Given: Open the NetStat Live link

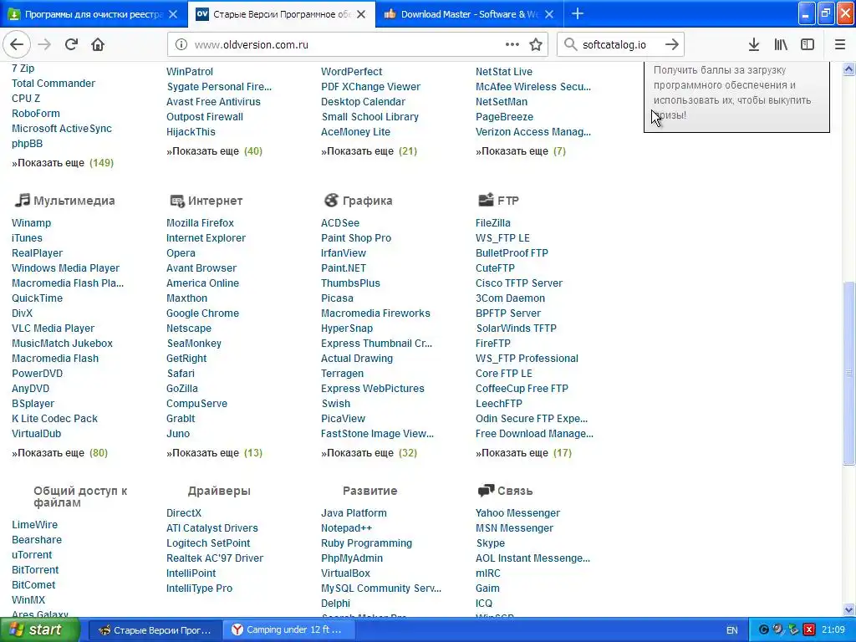Looking at the screenshot, I should [504, 72].
